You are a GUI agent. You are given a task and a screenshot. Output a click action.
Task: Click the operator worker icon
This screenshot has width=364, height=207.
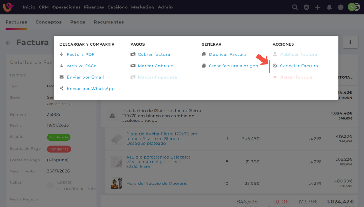coord(116,183)
